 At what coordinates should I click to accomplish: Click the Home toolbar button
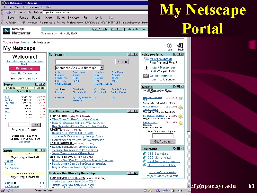(x=49, y=18)
